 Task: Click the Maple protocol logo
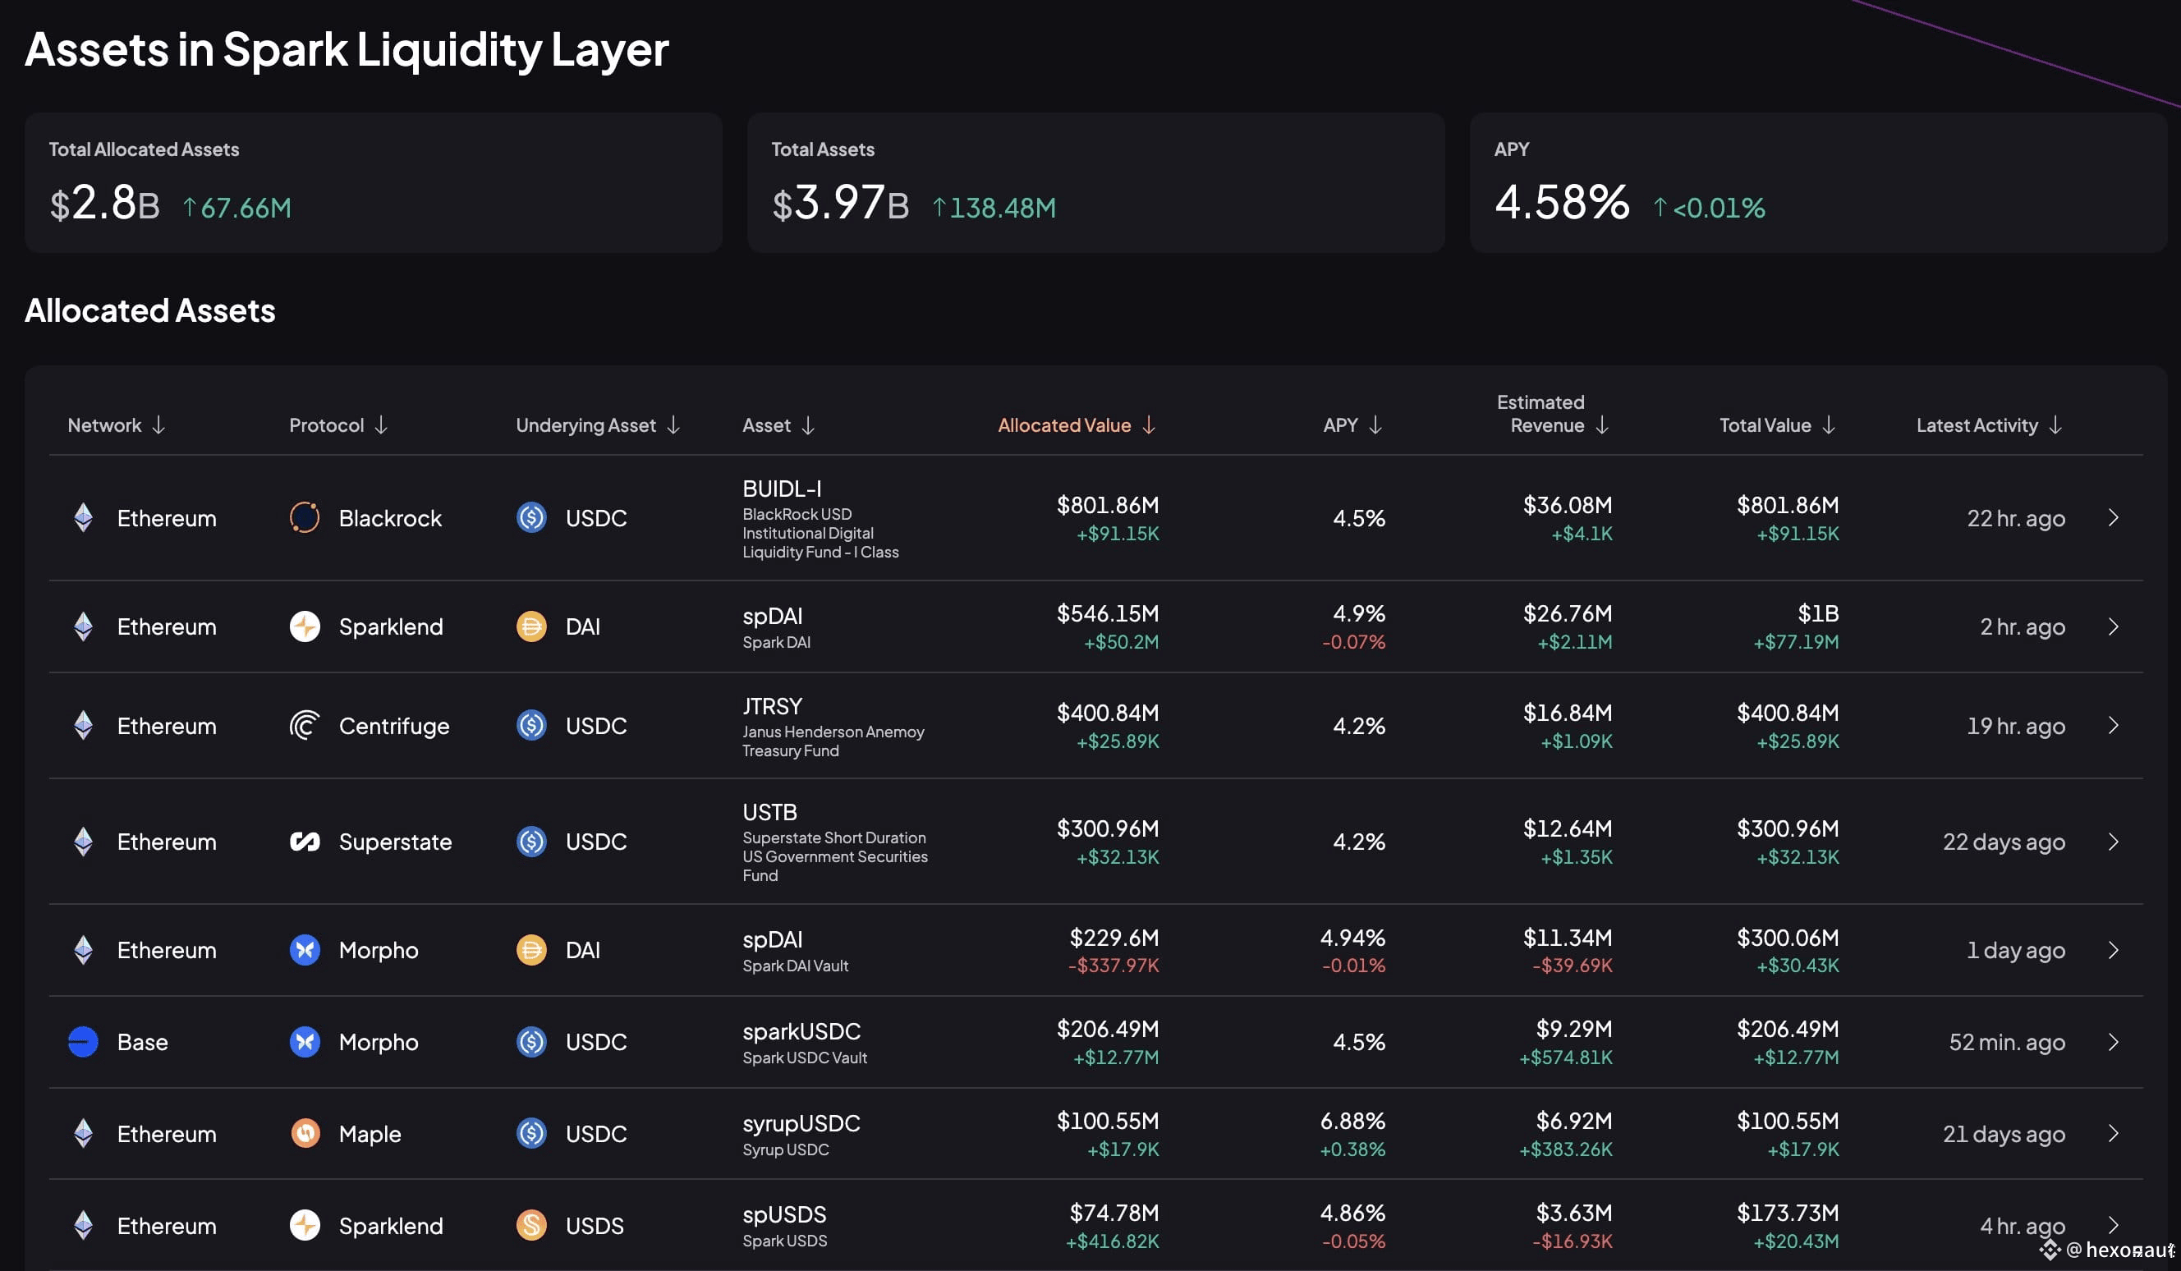pos(305,1133)
